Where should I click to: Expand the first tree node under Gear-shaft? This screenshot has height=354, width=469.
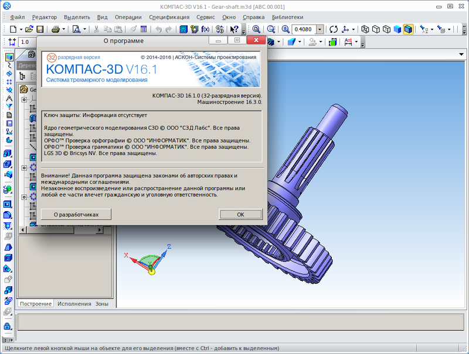(x=24, y=99)
